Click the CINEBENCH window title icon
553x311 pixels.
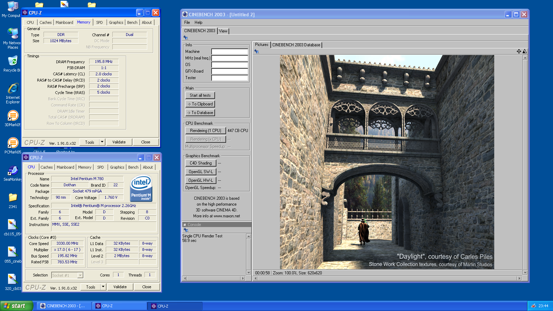(185, 14)
